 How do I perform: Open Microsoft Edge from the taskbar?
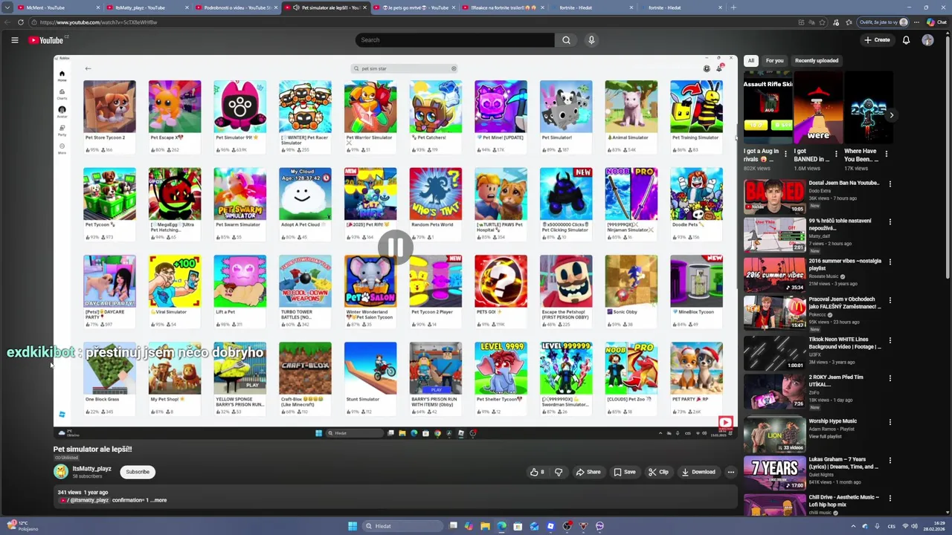tap(501, 526)
